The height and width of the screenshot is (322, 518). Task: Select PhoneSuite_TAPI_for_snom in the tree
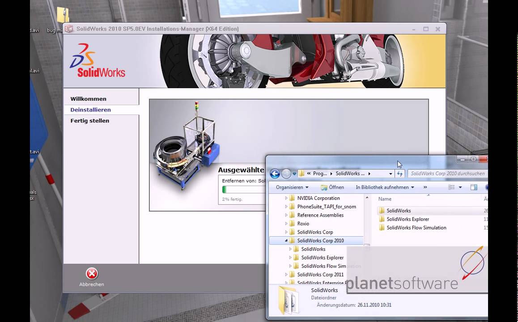coord(327,207)
